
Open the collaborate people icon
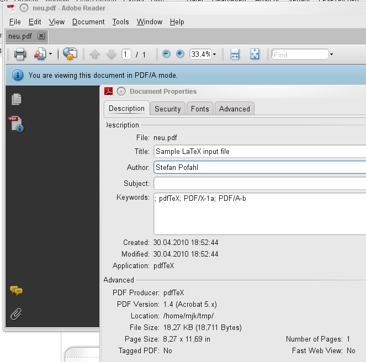[40, 54]
